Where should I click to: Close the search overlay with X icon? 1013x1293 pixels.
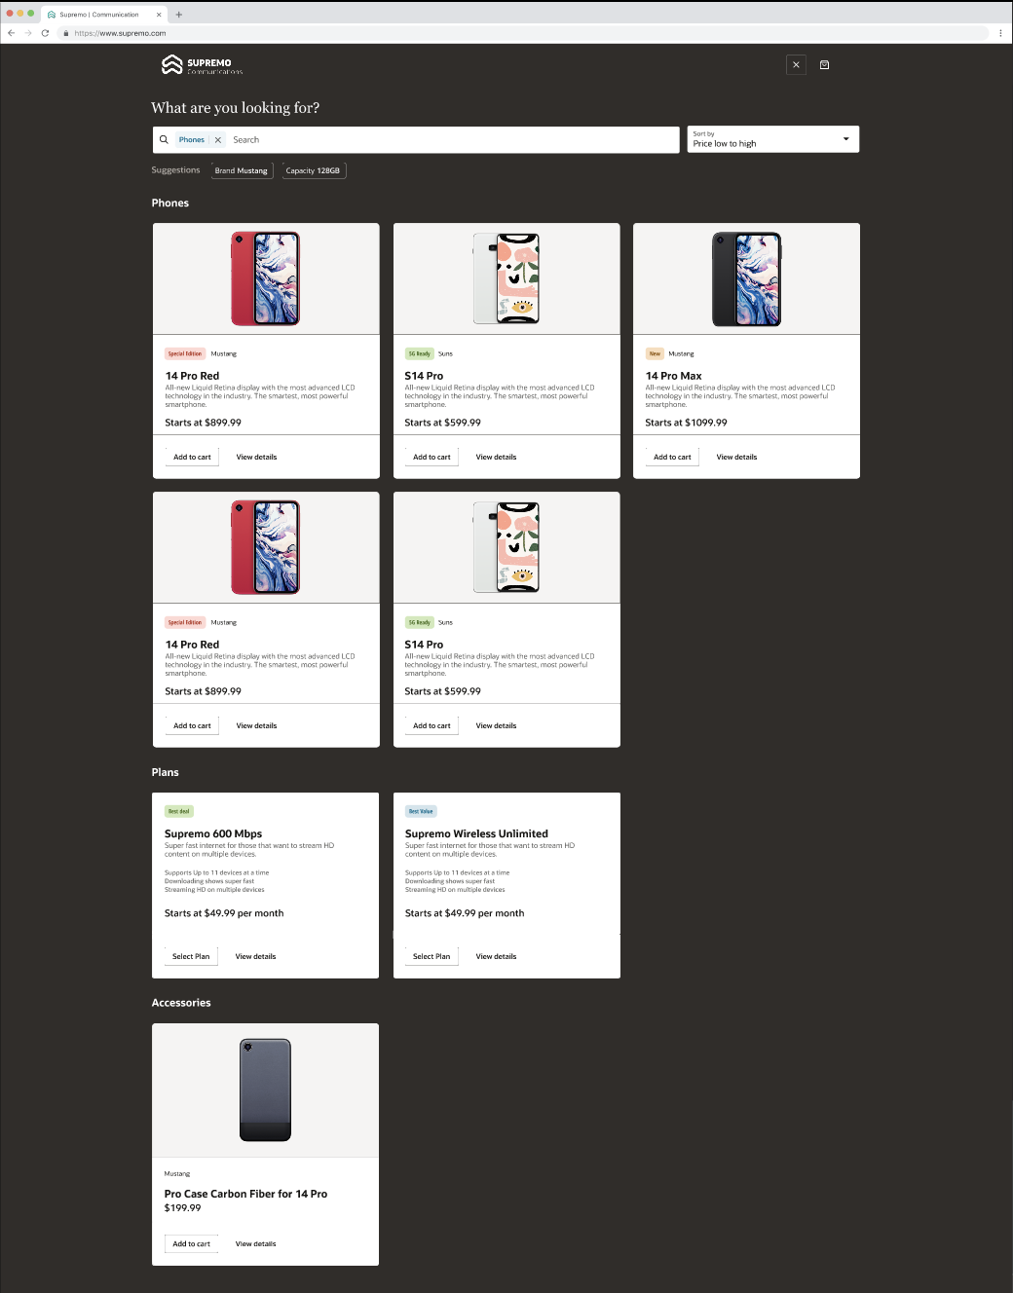[x=796, y=65]
